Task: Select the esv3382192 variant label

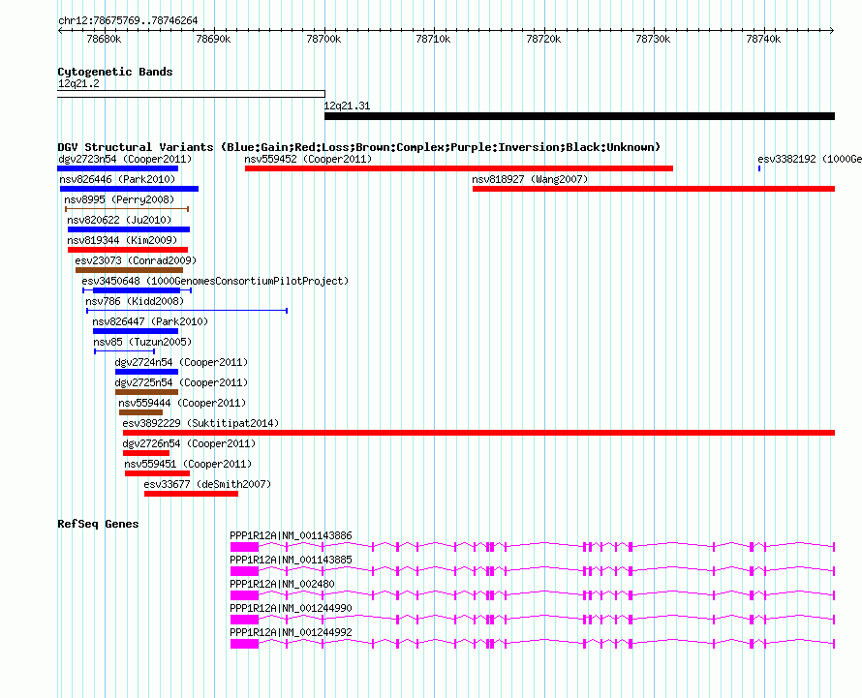Action: [x=810, y=159]
